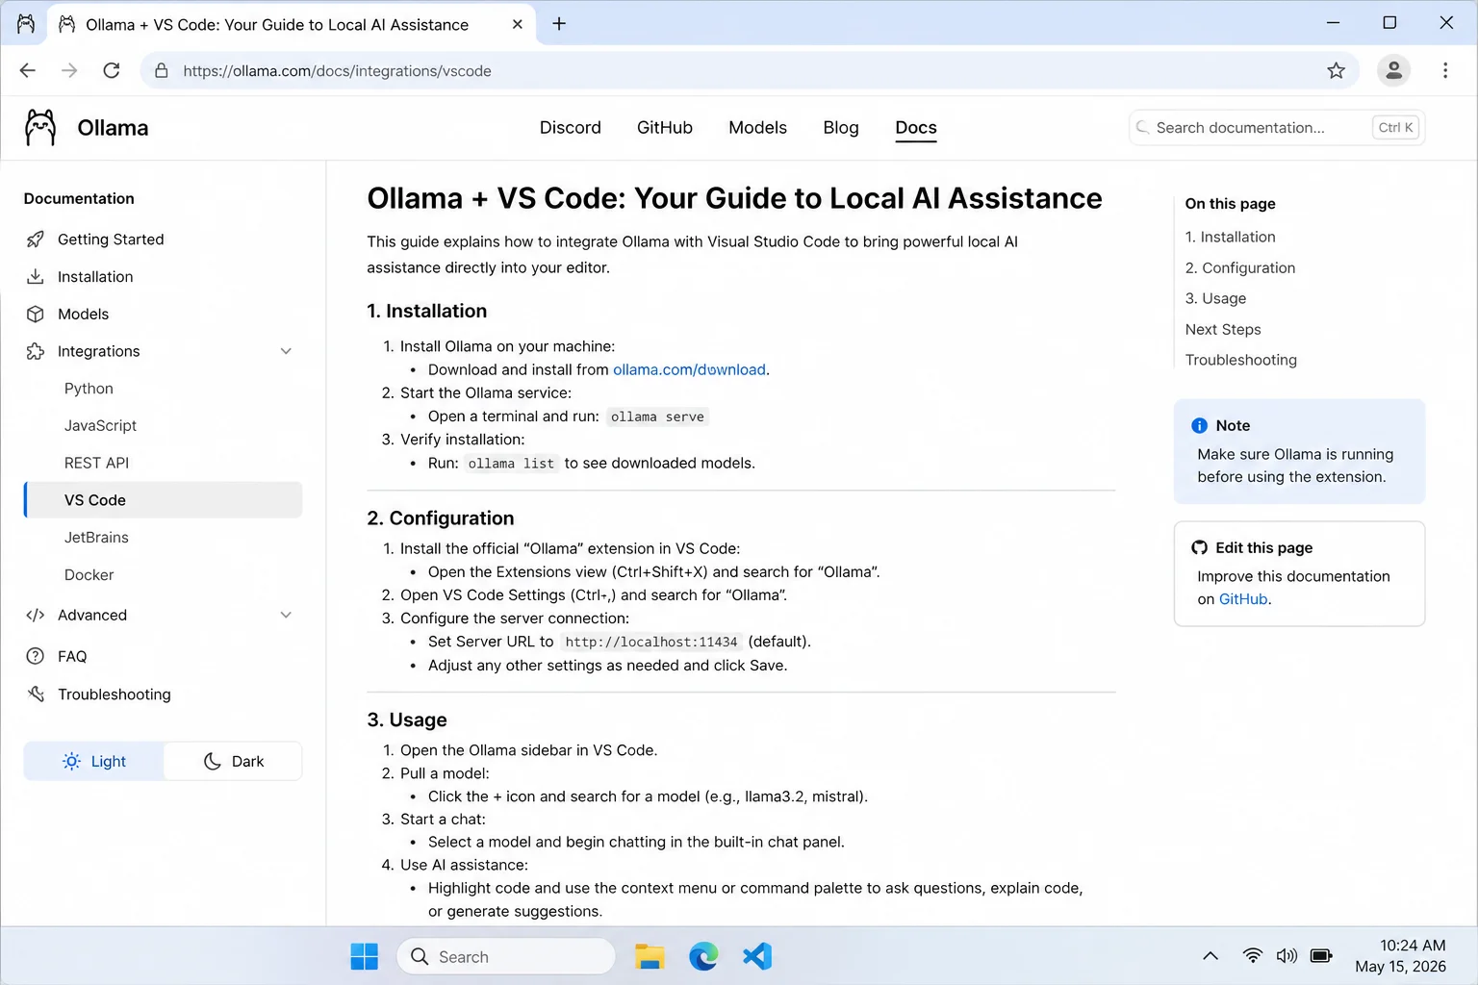Click the Integrations puzzle icon
The image size is (1478, 985).
tap(36, 352)
